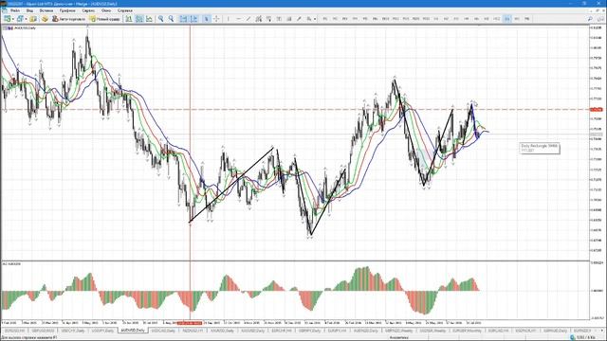Screen dimensions: 607x341
Task: Open the search magnifier at toolbar right
Action: [x=590, y=19]
